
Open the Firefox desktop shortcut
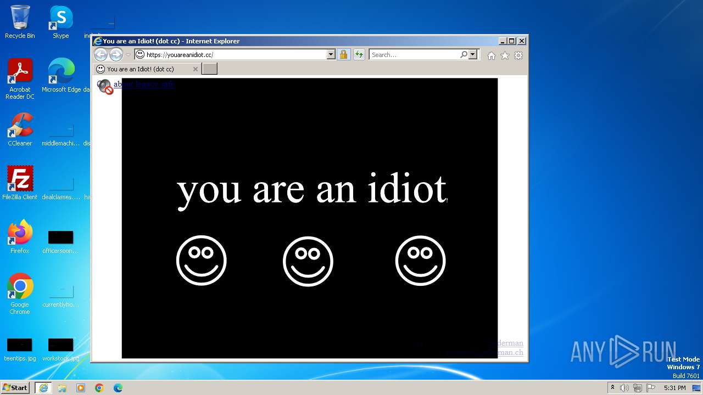coord(20,237)
